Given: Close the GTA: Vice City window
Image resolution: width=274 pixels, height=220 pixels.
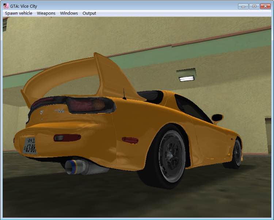Looking at the screenshot, I should pyautogui.click(x=265, y=6).
